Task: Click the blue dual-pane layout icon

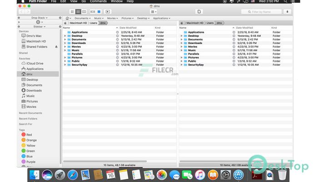Action: [99, 12]
